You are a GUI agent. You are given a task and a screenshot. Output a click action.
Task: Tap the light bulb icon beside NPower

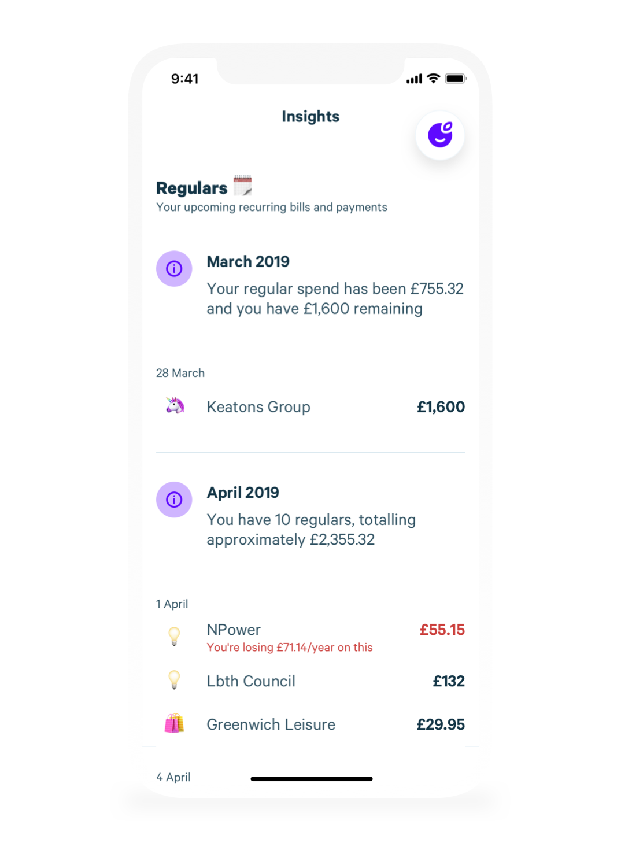(x=174, y=636)
